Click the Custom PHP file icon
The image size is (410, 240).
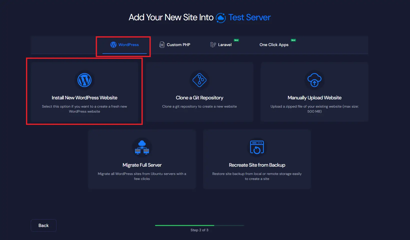click(162, 45)
